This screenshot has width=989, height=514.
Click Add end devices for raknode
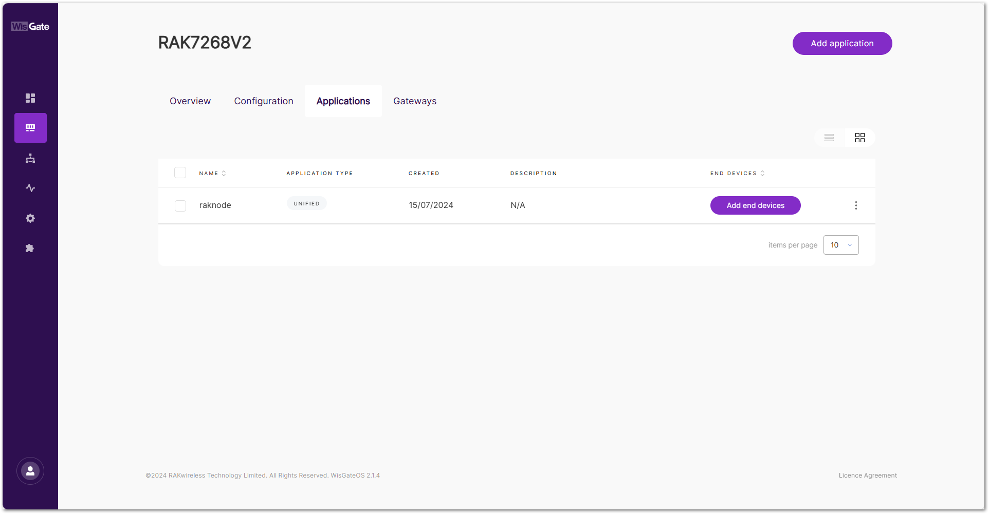pos(756,205)
